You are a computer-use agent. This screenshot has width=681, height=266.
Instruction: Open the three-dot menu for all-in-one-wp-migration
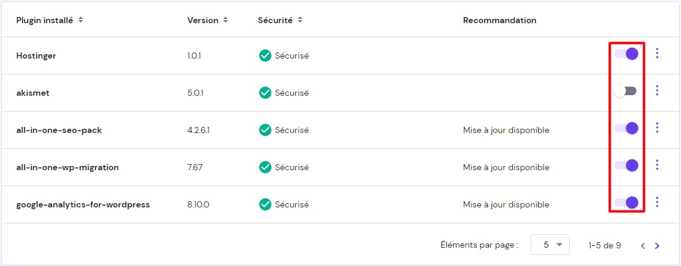(x=657, y=165)
